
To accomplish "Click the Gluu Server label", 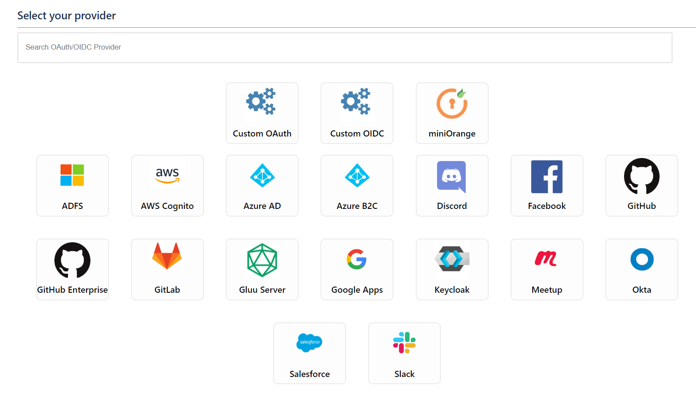I will click(262, 290).
